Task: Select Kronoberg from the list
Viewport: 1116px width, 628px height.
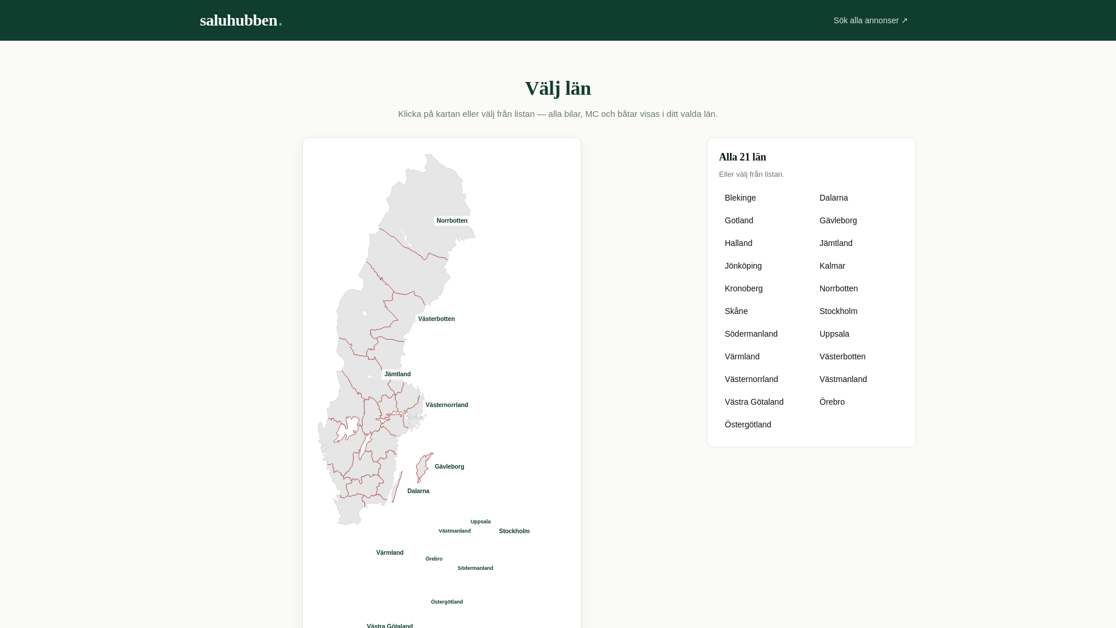Action: pyautogui.click(x=764, y=288)
